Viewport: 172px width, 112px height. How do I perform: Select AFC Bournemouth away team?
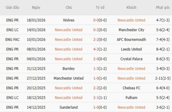[x=131, y=40]
